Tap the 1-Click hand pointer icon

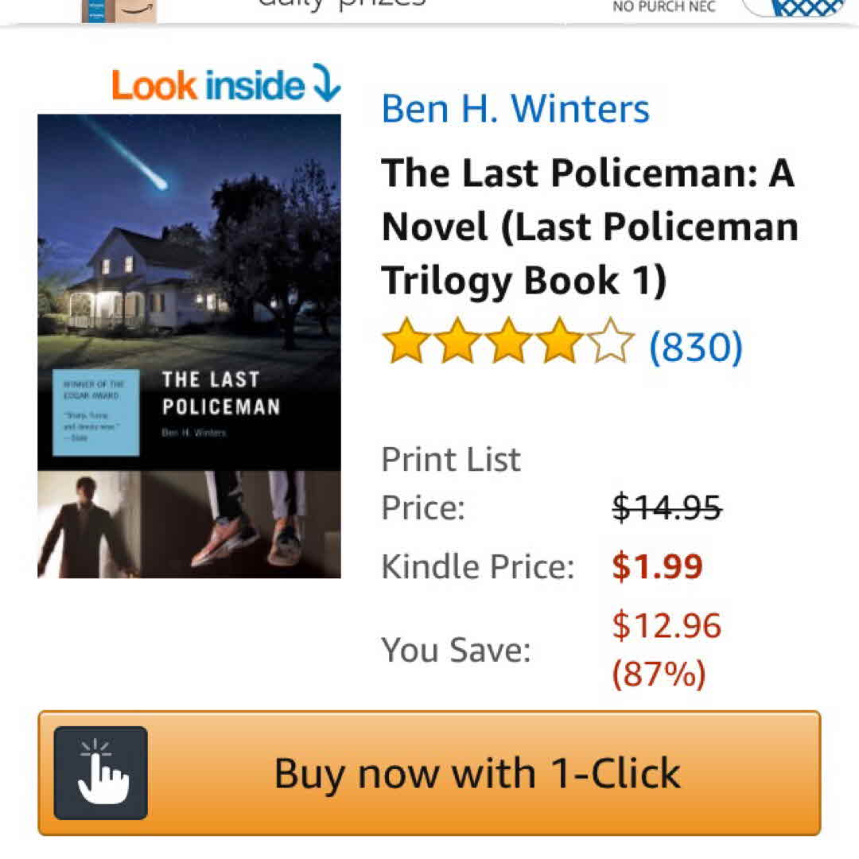[101, 773]
